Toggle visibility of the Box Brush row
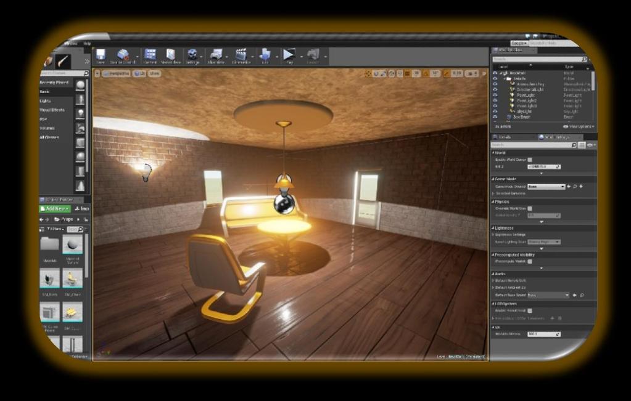Screen dimensions: 631x401 (495, 117)
